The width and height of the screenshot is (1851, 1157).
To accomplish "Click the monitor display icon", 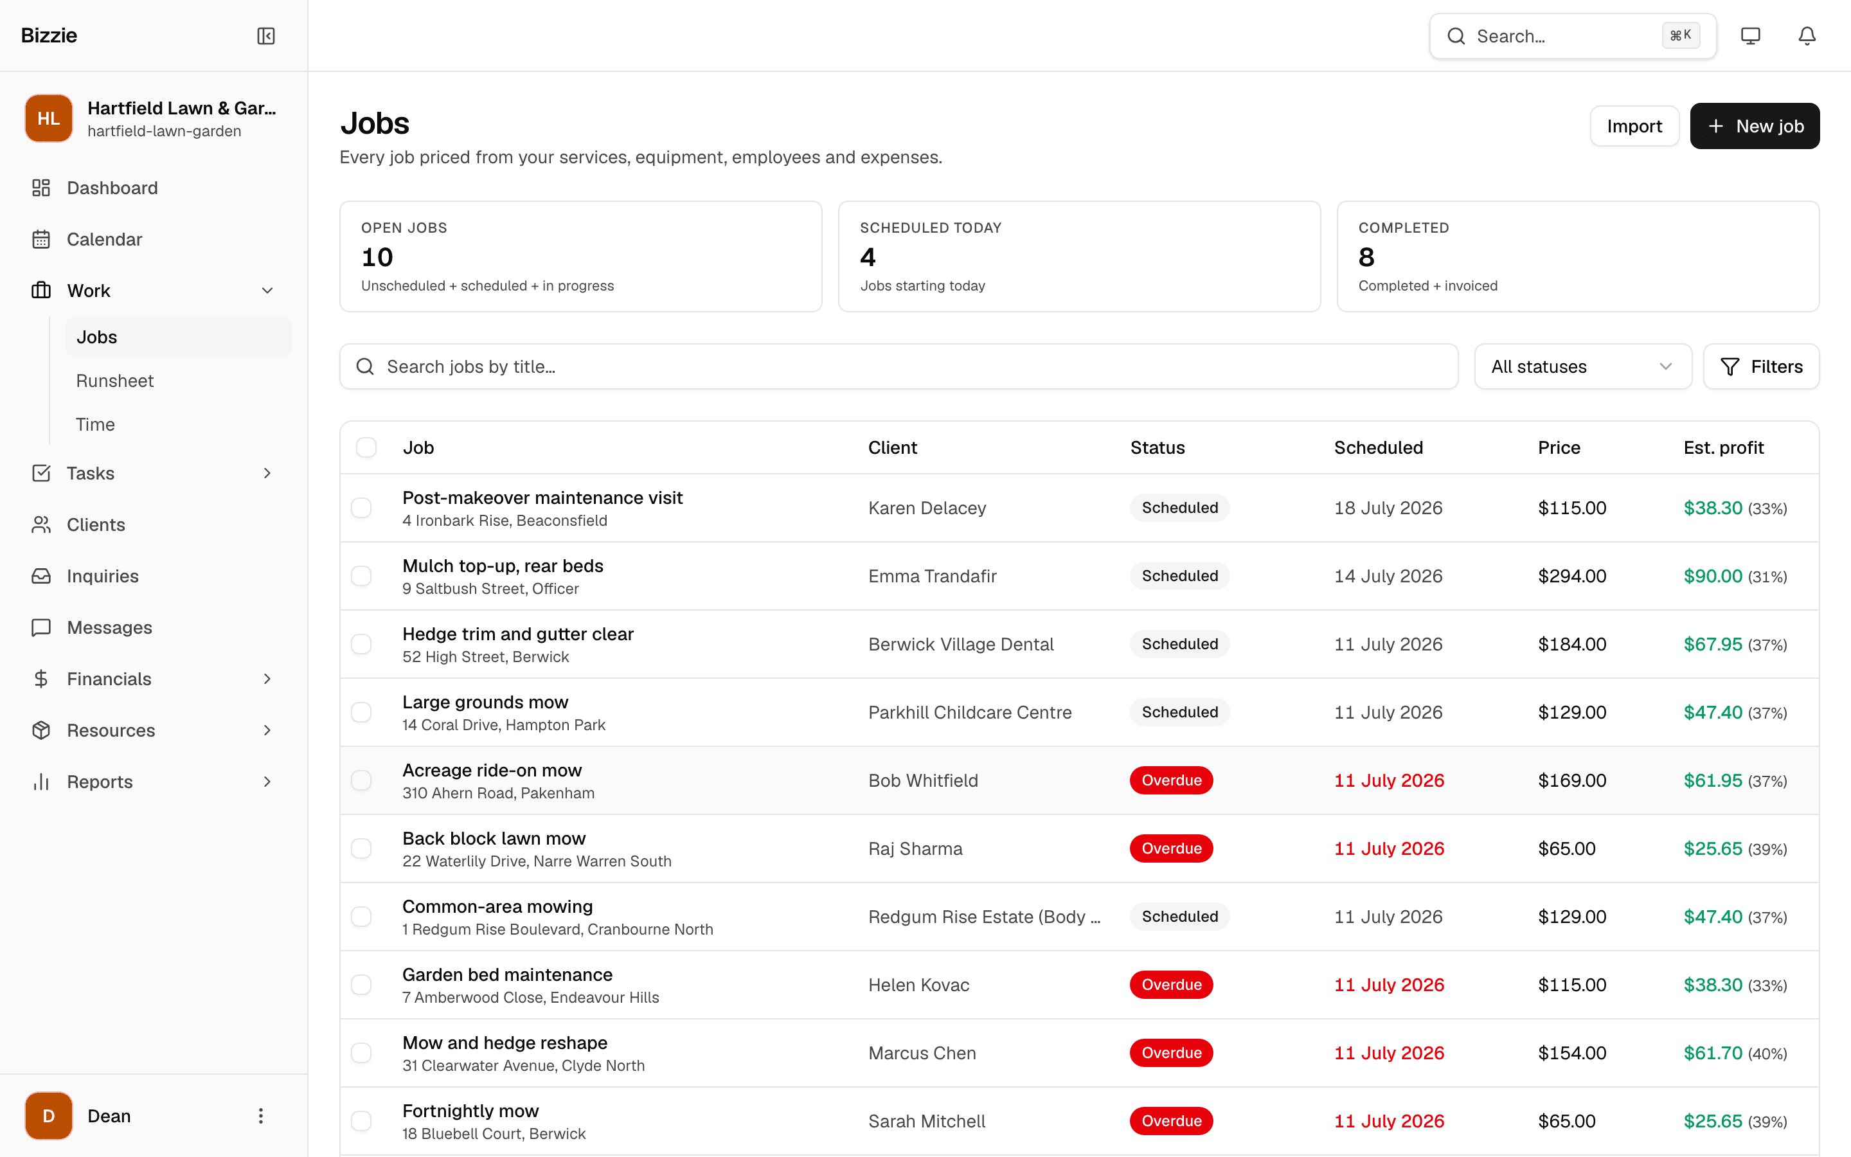I will tap(1750, 36).
